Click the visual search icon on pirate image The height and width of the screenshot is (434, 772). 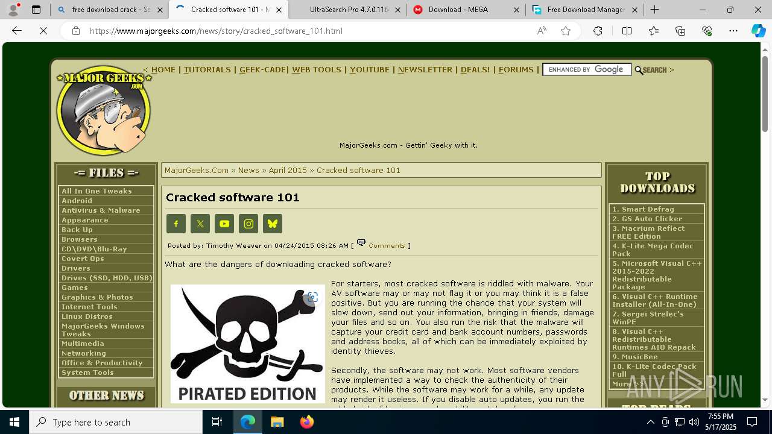coord(312,297)
